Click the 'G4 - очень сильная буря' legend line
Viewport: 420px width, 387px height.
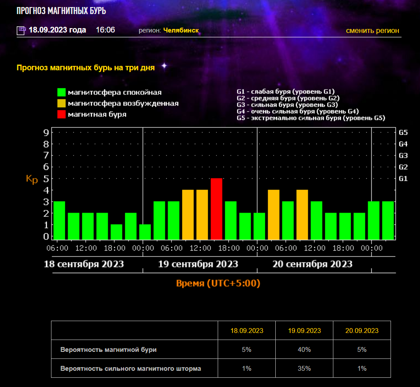tap(298, 111)
